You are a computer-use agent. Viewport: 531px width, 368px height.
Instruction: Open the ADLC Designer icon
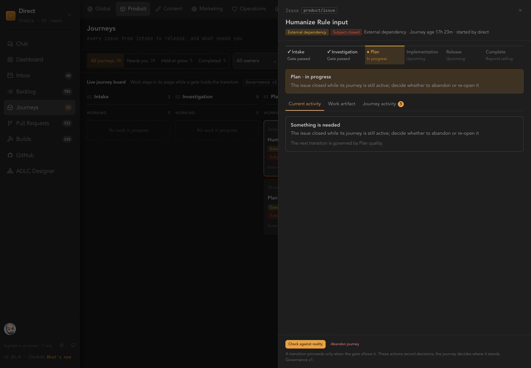click(x=10, y=171)
